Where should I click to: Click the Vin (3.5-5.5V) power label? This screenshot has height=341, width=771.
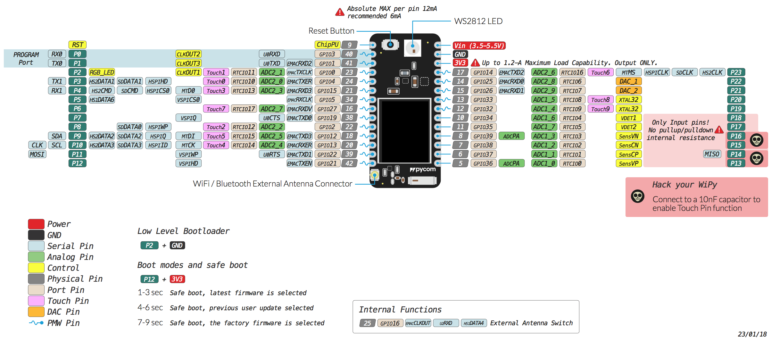[479, 46]
